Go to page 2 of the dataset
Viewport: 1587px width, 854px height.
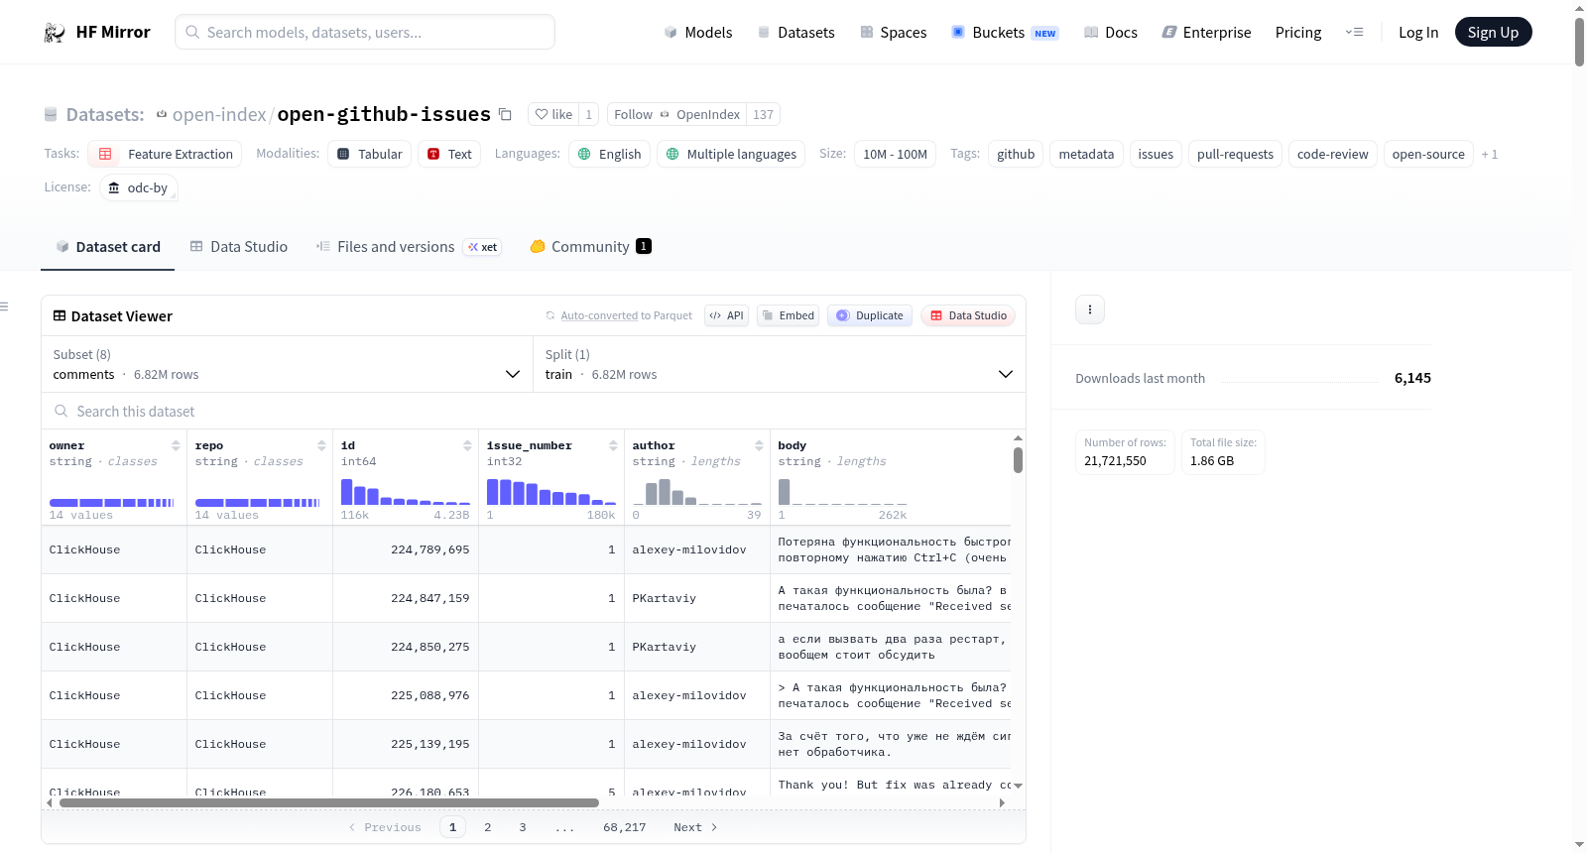click(488, 827)
